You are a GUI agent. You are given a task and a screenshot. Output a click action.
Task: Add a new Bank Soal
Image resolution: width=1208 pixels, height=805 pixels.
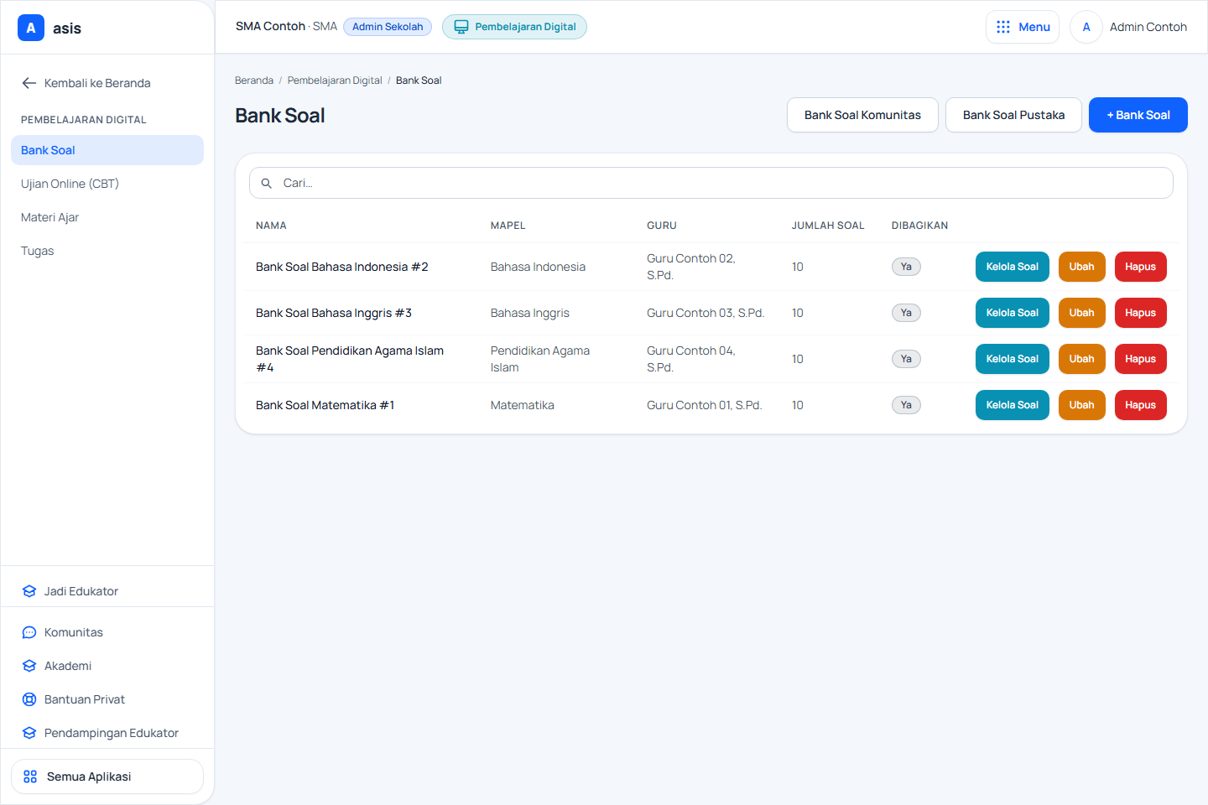click(x=1138, y=115)
